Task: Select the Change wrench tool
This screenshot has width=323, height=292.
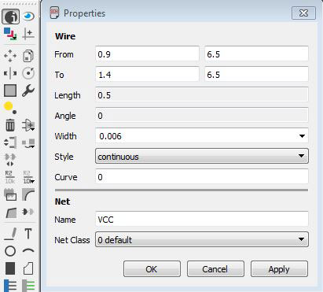Action: [28, 91]
